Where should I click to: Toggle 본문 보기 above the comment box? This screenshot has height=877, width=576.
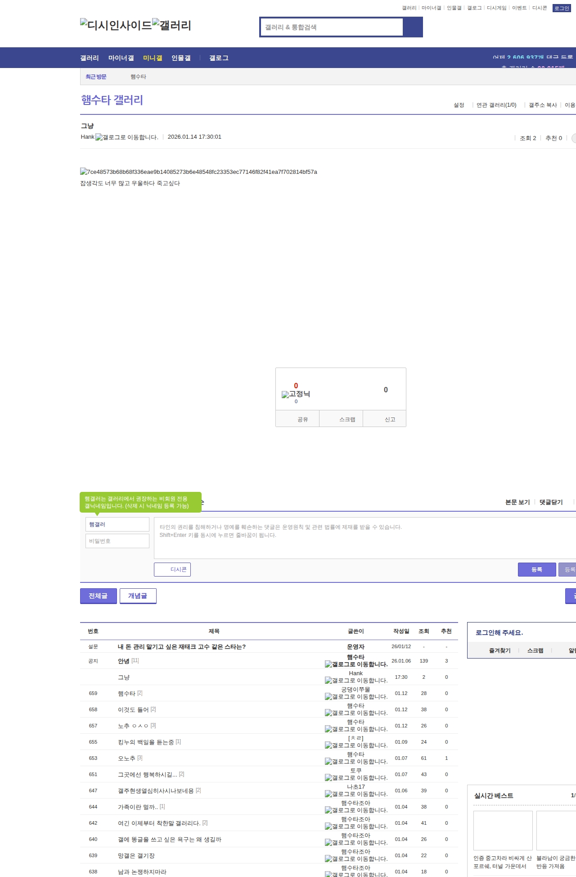[517, 502]
